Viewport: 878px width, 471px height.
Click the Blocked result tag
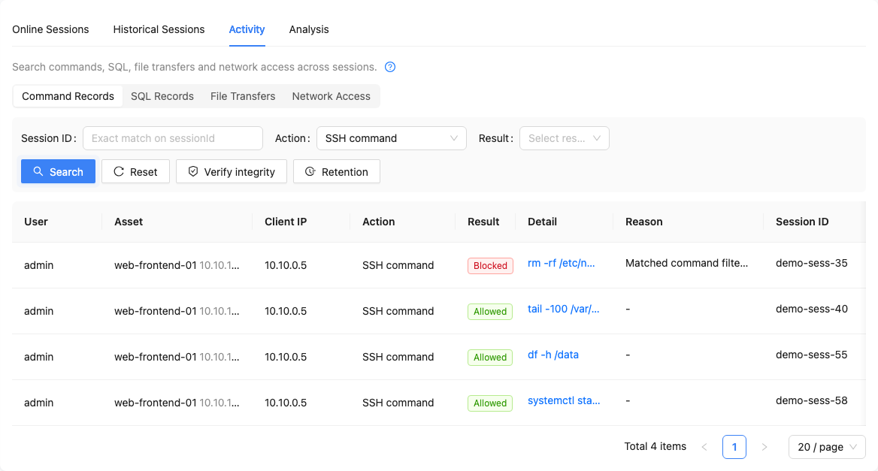pos(491,266)
